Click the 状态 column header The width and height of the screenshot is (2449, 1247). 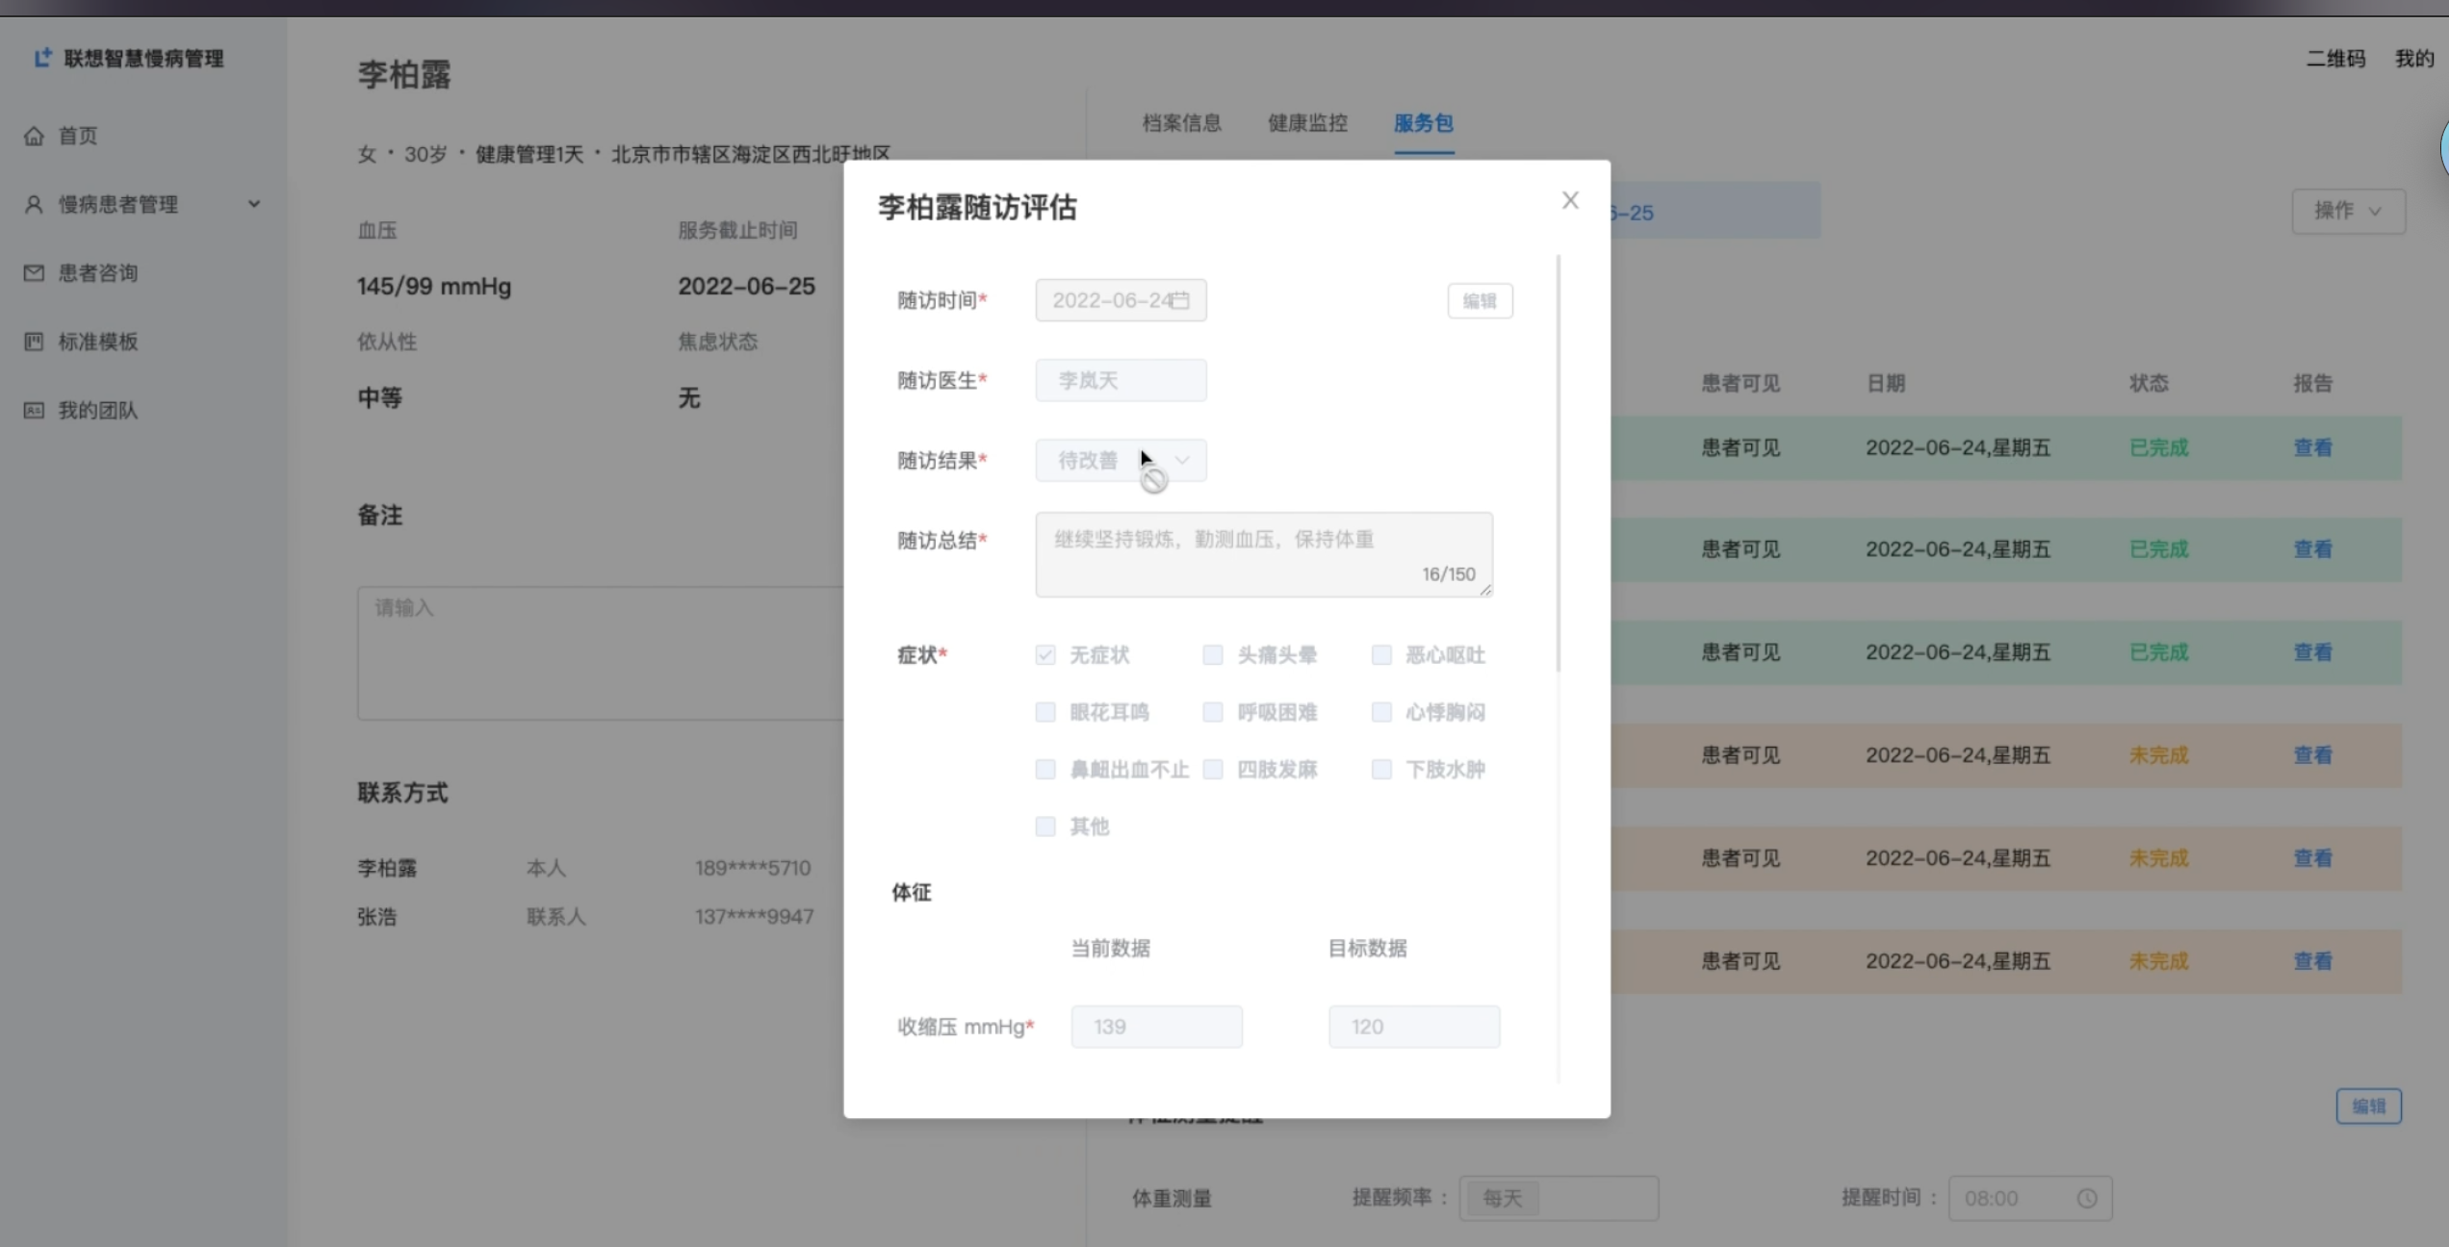pos(2149,383)
